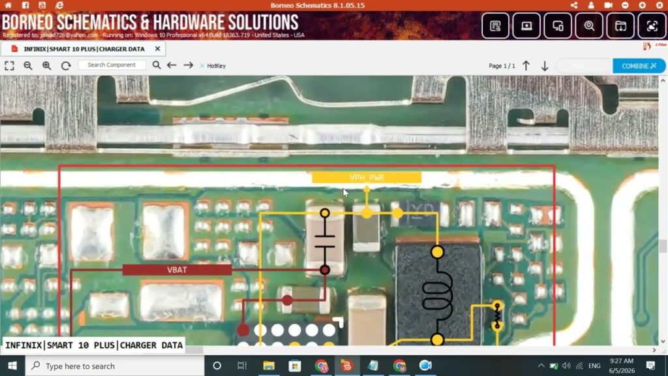Click the download folder icon in header
668x376 pixels.
620,26
